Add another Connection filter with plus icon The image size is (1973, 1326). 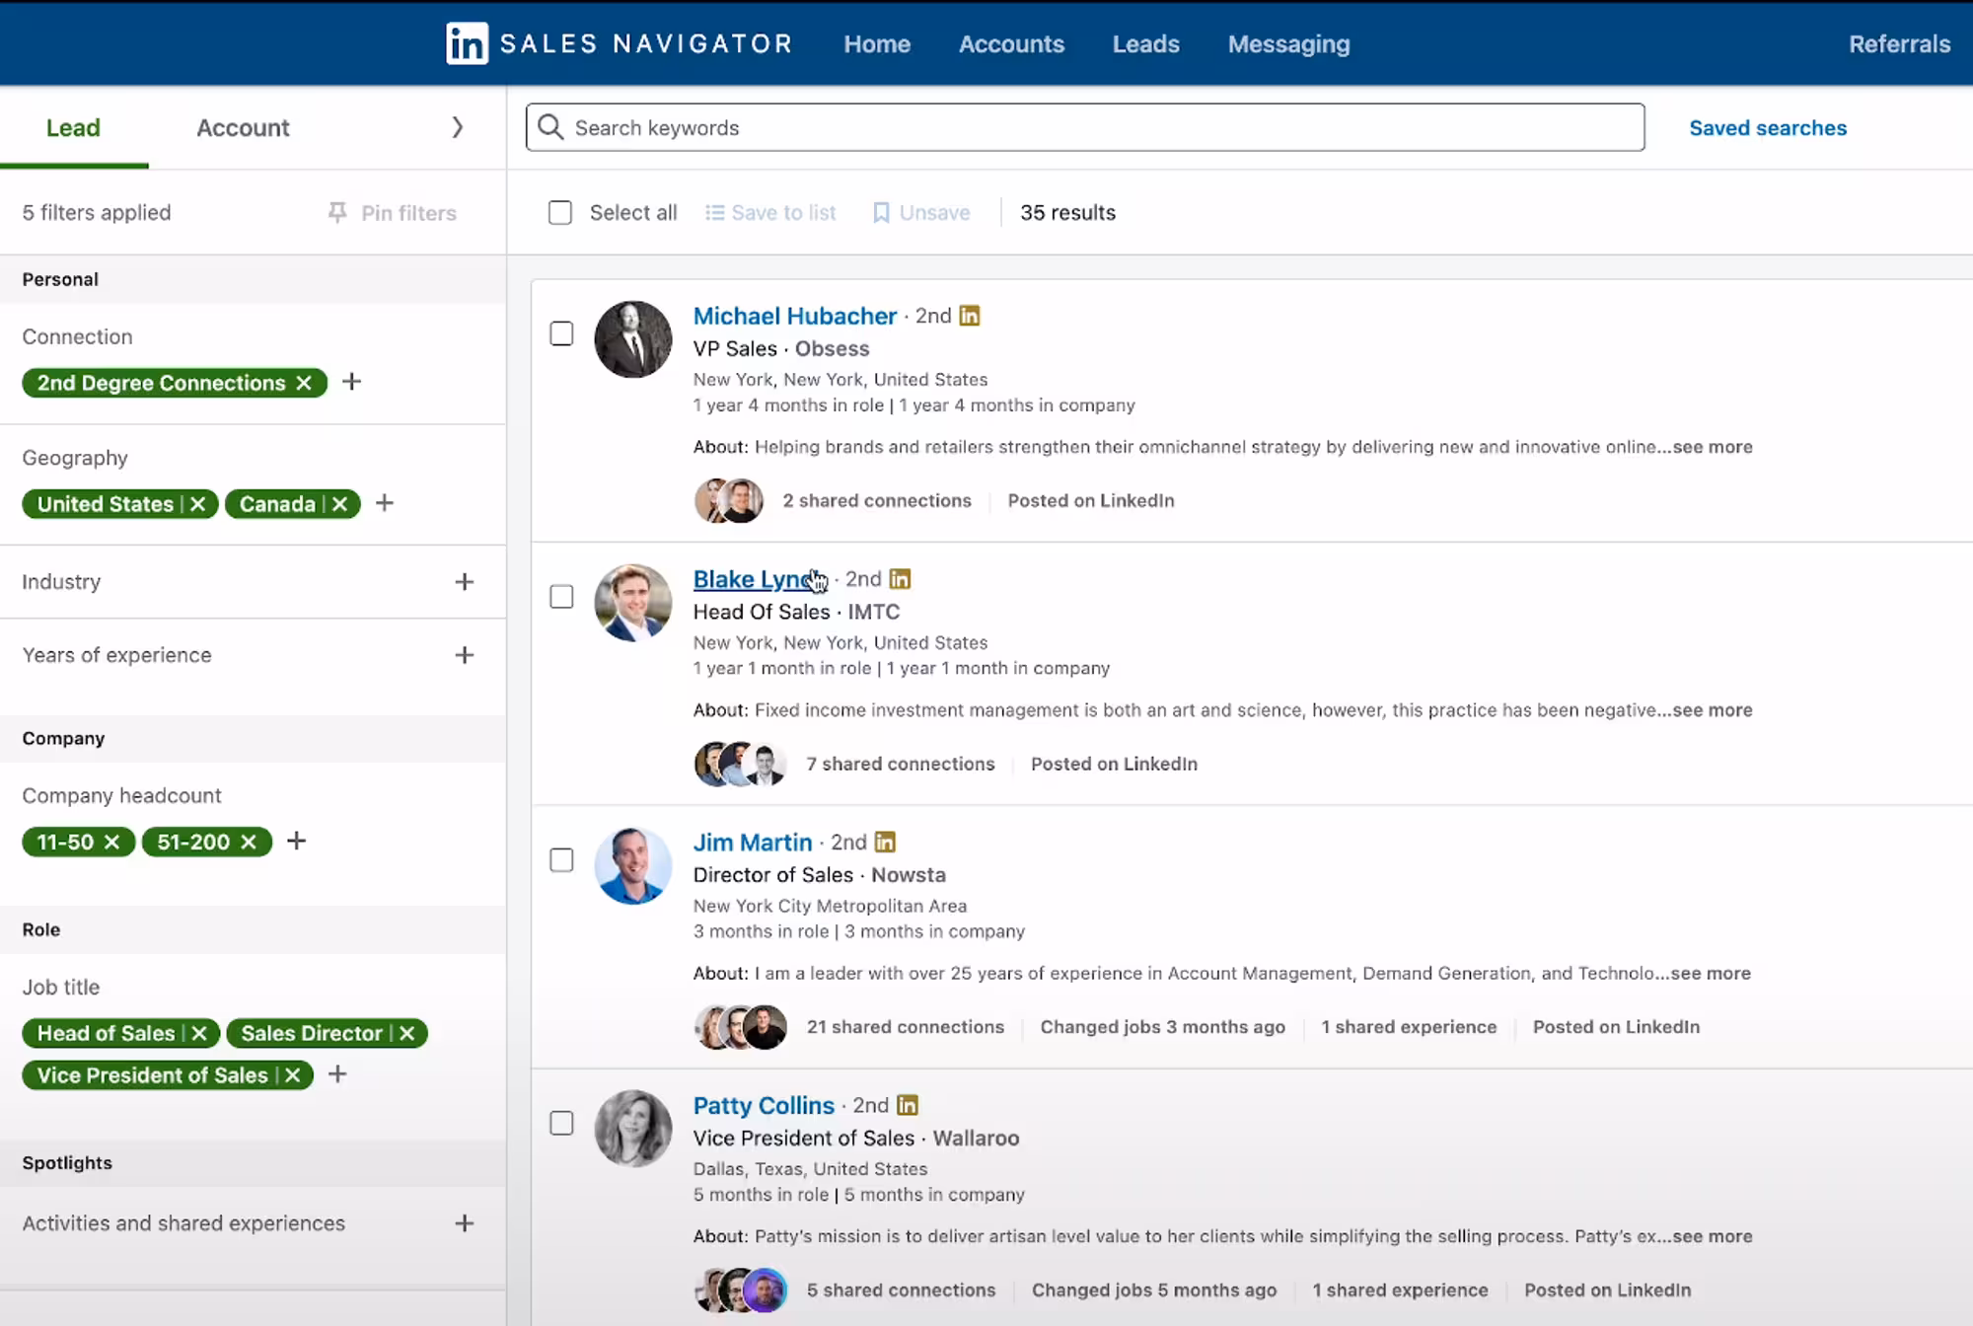(x=351, y=382)
